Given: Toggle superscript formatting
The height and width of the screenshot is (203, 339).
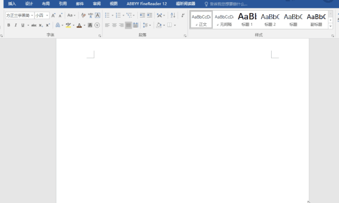Looking at the screenshot, I should click(48, 25).
